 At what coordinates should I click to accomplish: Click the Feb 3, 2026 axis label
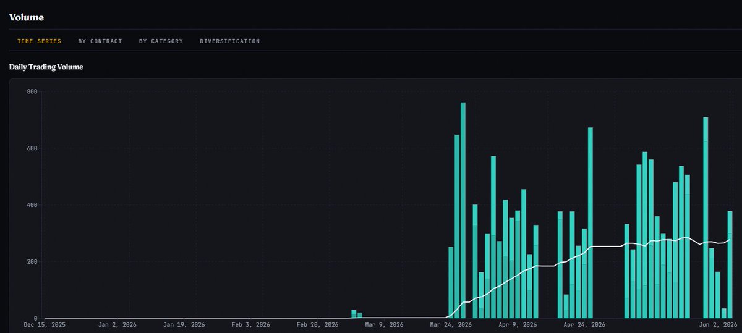pyautogui.click(x=250, y=324)
